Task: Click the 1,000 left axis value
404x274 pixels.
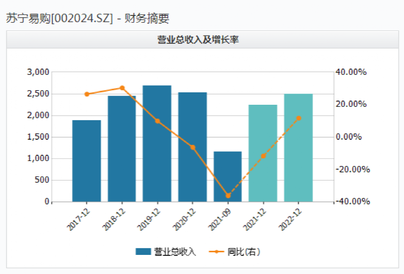Action: click(38, 158)
